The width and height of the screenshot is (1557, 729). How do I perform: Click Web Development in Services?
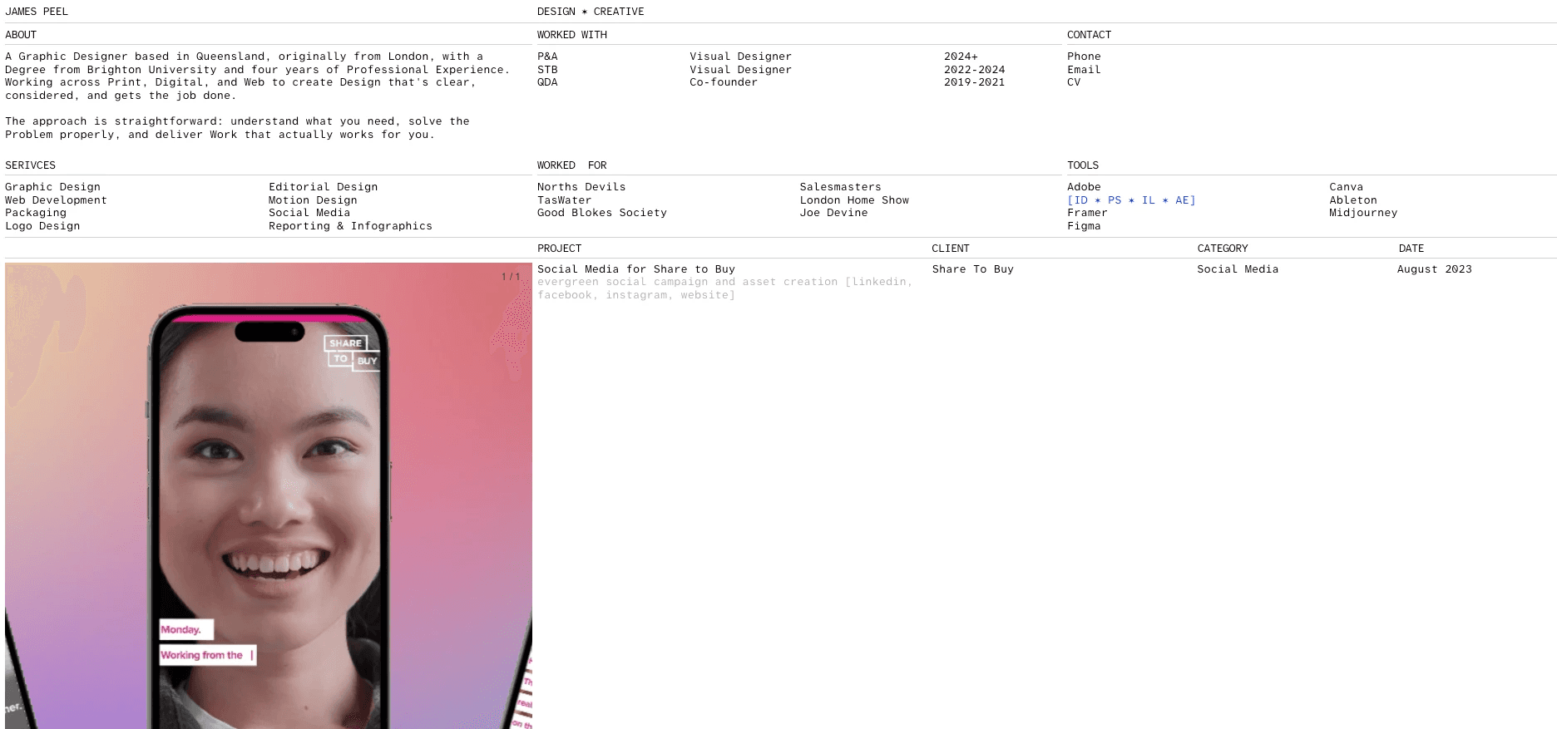[56, 200]
